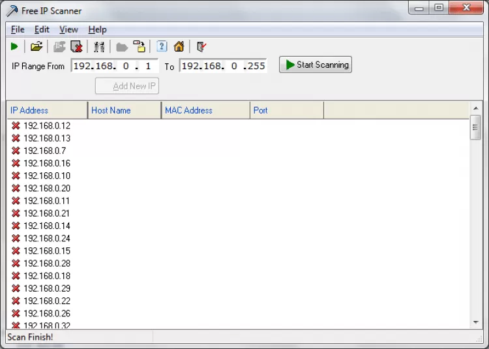Click the Free IP Scanner title bar icon
Screen dimensions: 489x349
click(x=12, y=11)
